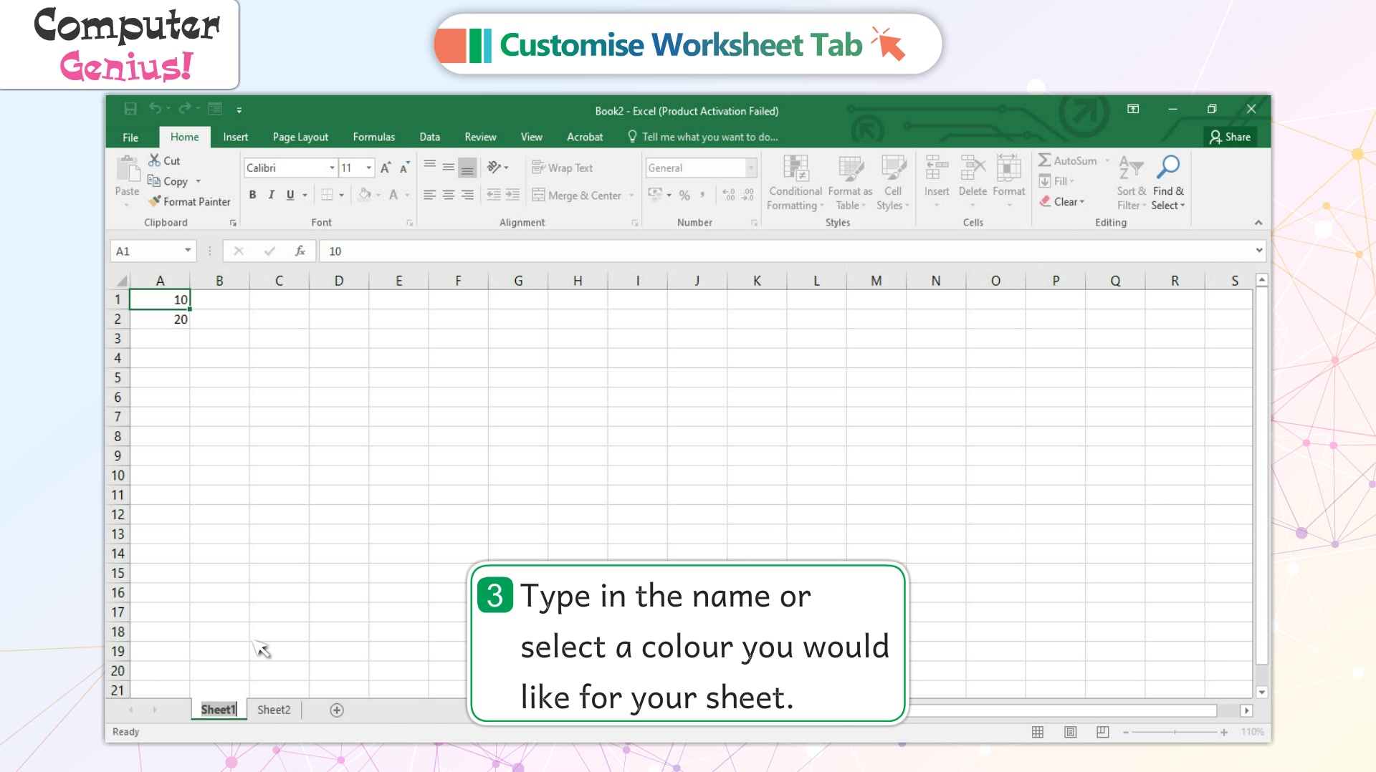Click AutoSum button
The image size is (1376, 772).
point(1068,160)
